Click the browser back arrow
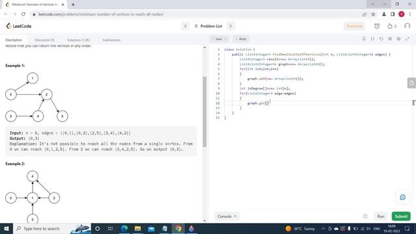This screenshot has height=234, width=416. click(x=6, y=14)
